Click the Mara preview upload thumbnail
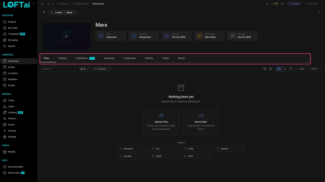Image resolution: width=325 pixels, height=182 pixels. point(66,36)
